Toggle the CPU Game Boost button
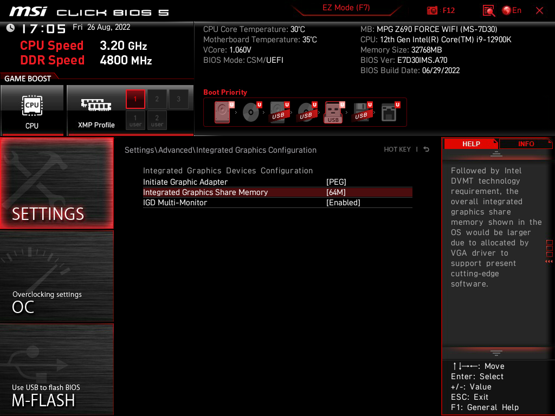This screenshot has height=416, width=555. (32, 110)
